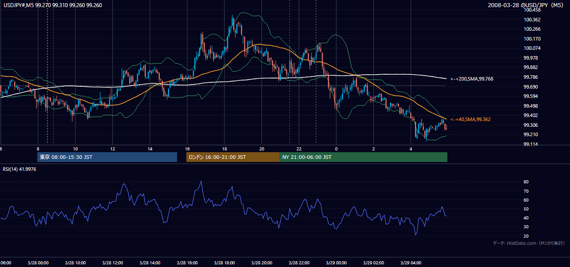570x267 pixels.
Task: Click the 3/28 20:00 time label
Action: point(261,263)
